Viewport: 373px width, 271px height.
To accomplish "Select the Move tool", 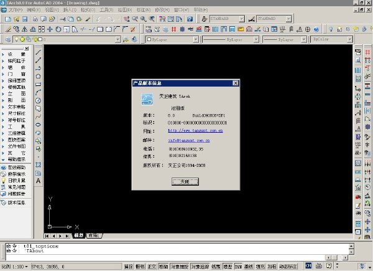I will [x=50, y=29].
